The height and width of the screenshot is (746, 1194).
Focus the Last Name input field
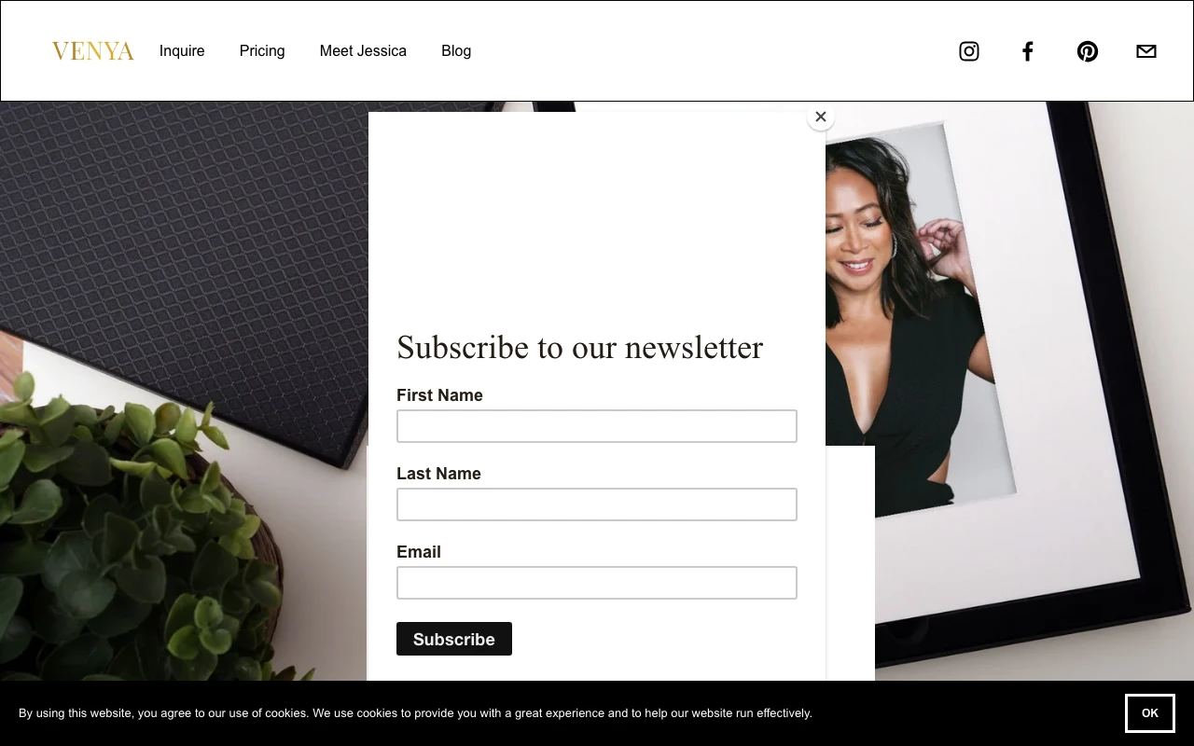597,504
